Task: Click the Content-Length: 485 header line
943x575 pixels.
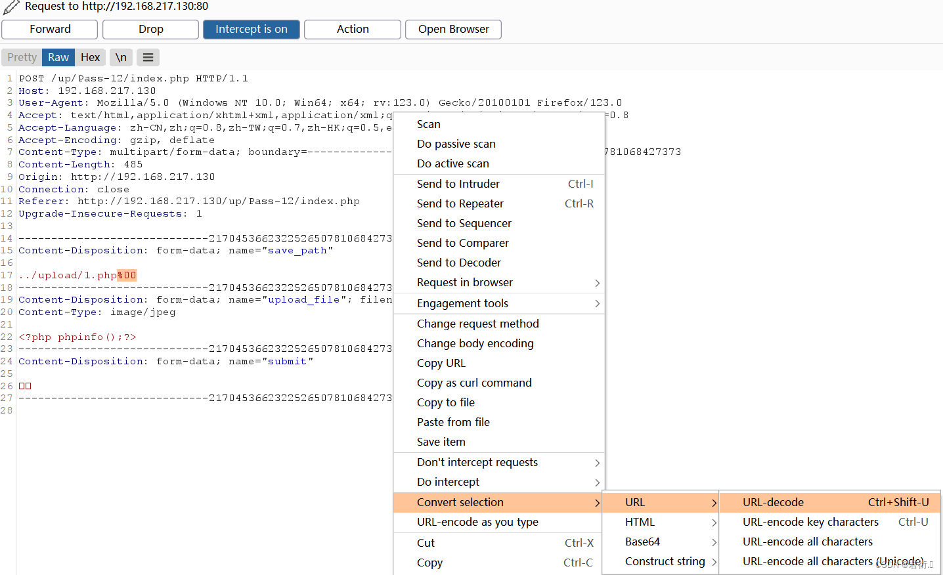Action: tap(81, 164)
